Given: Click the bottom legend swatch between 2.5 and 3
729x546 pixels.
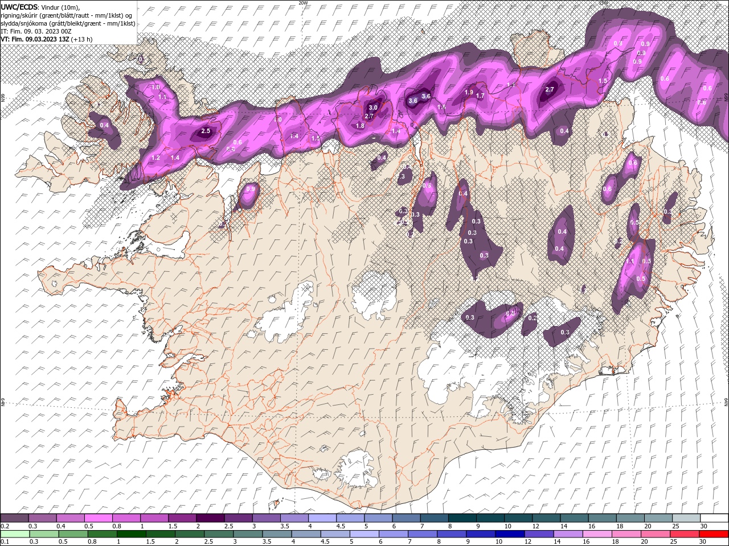Looking at the screenshot, I should coord(219,534).
